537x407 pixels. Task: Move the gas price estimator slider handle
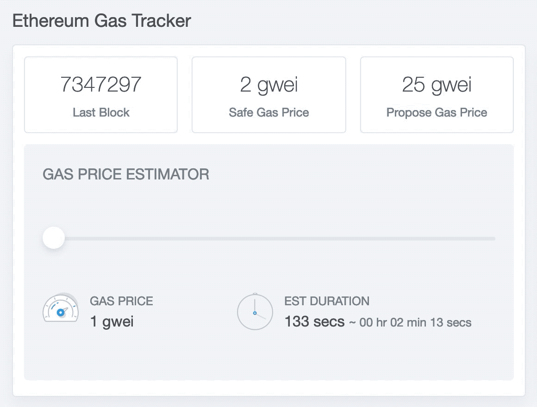pyautogui.click(x=53, y=238)
